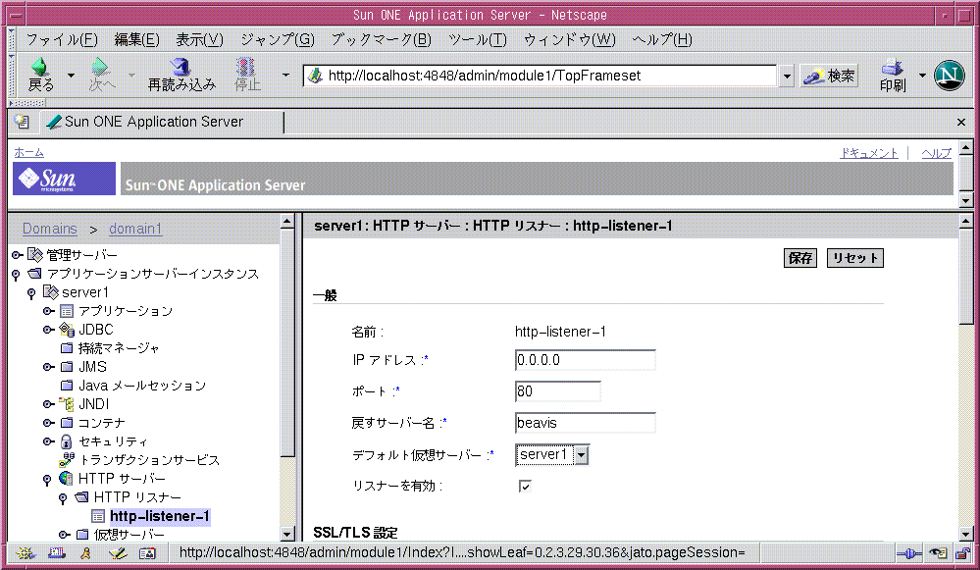The image size is (980, 570).
Task: Open the ブックマーク(B) menu
Action: coord(382,40)
